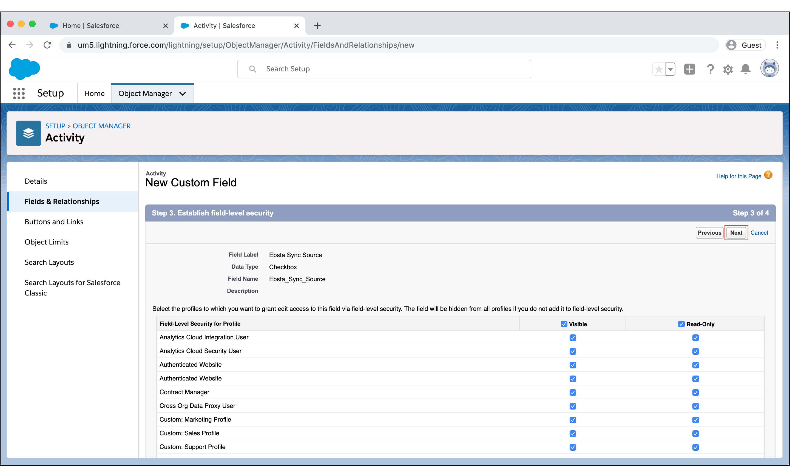Click the browser reload icon
This screenshot has width=790, height=466.
pos(47,45)
